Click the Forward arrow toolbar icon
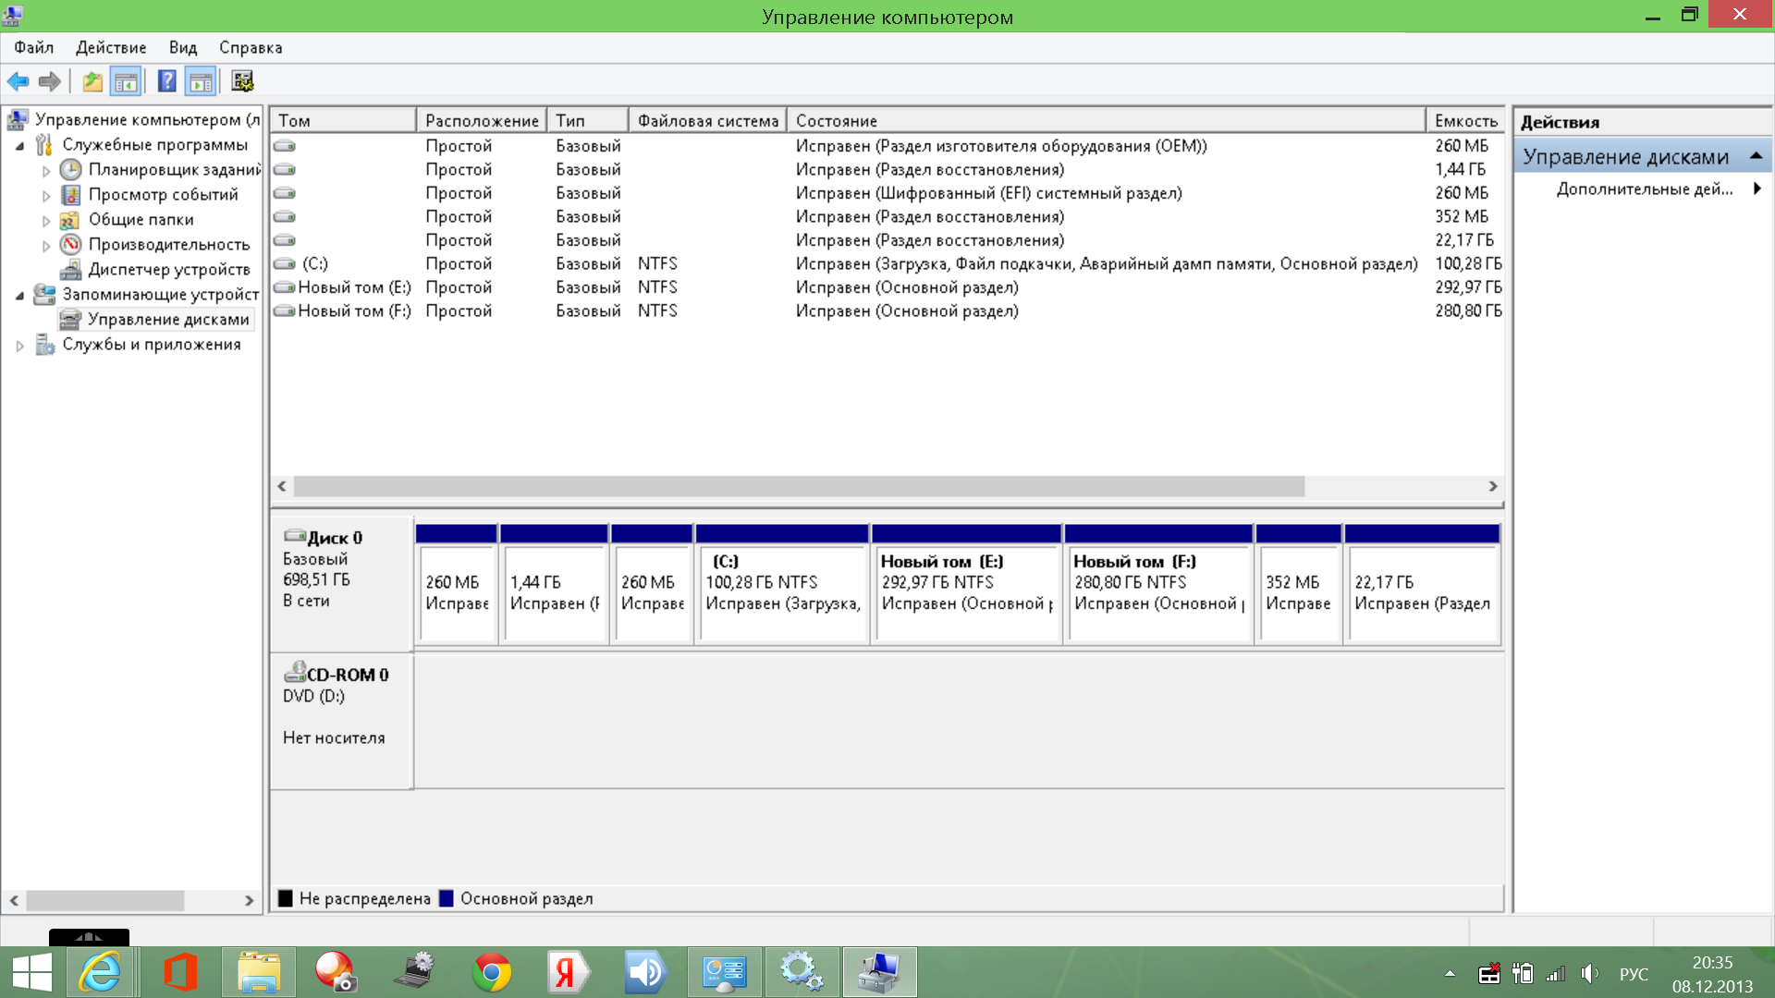The image size is (1775, 998). 50,81
